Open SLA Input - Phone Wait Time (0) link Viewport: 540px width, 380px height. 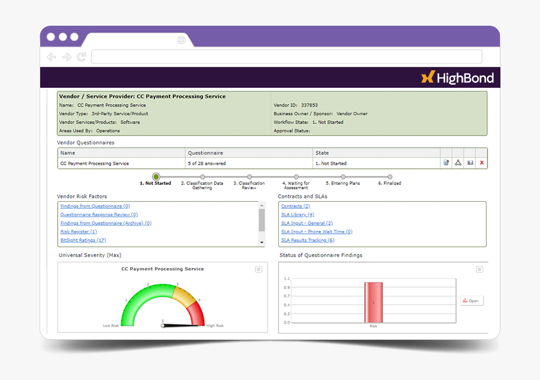pos(316,232)
